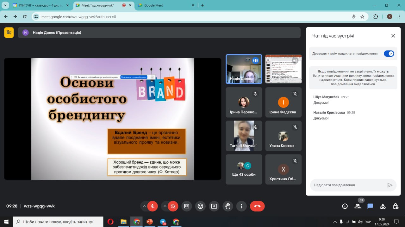
Task: Click the present screen icon
Action: [x=214, y=206]
